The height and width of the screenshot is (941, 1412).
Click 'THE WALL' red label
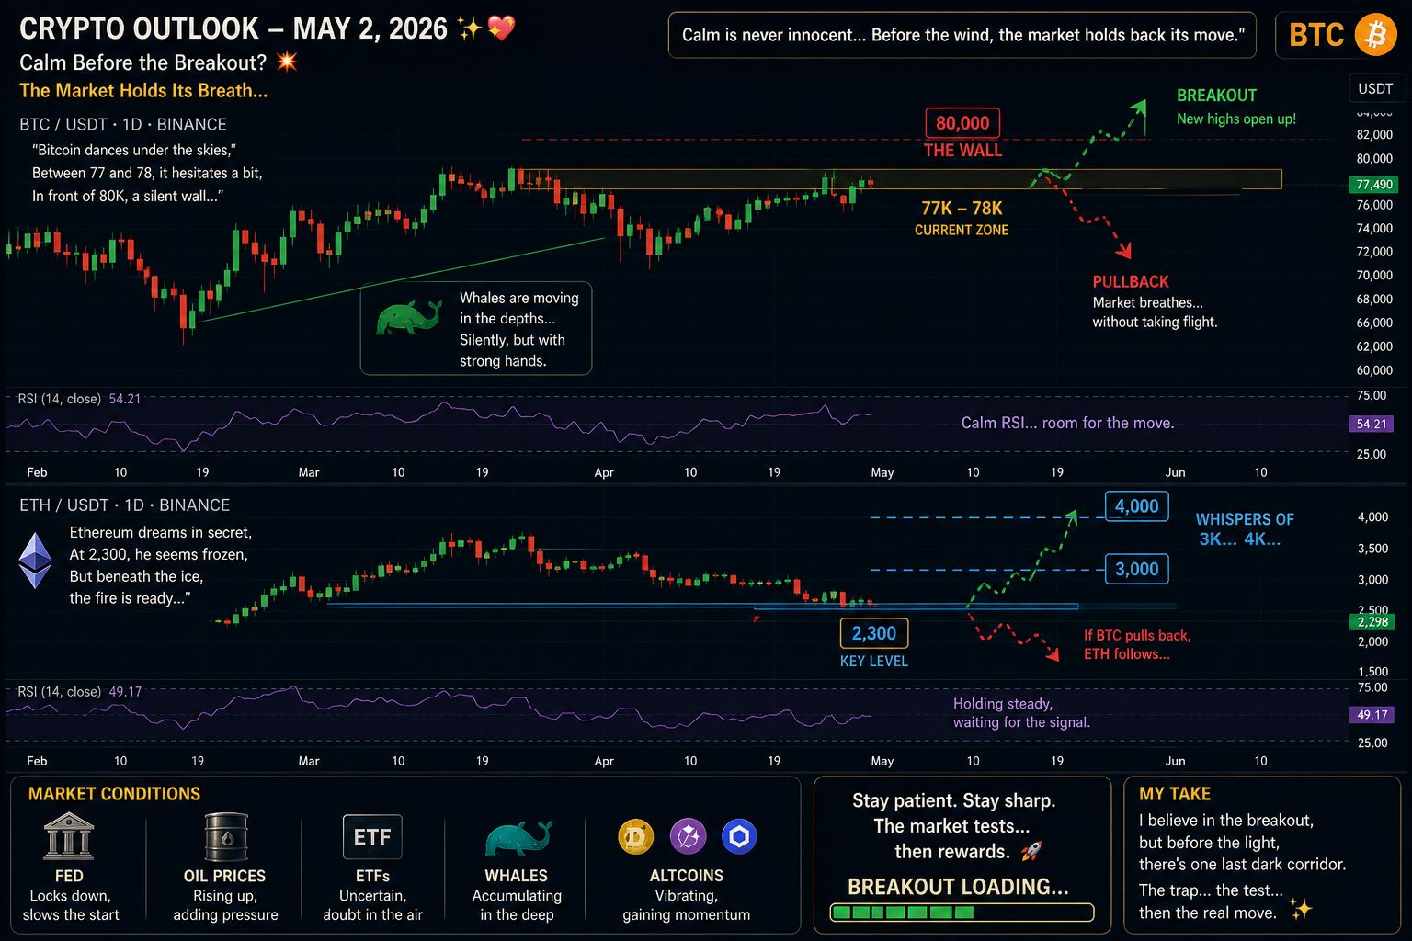tap(962, 151)
